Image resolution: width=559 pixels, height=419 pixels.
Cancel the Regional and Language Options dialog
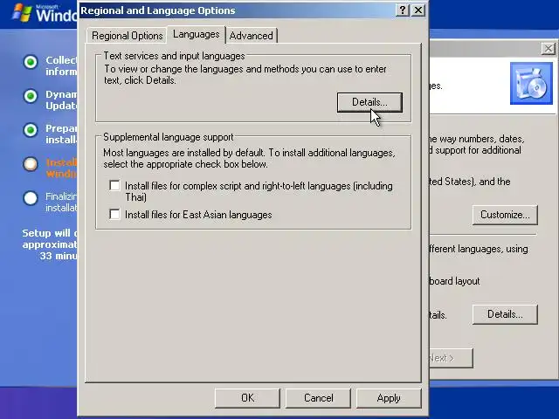pyautogui.click(x=318, y=398)
